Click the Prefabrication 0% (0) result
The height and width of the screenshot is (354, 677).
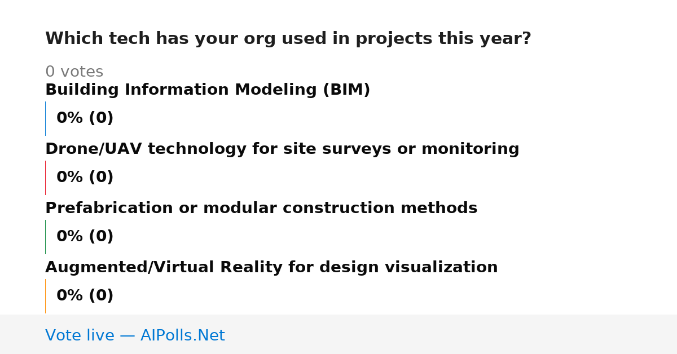coord(85,237)
